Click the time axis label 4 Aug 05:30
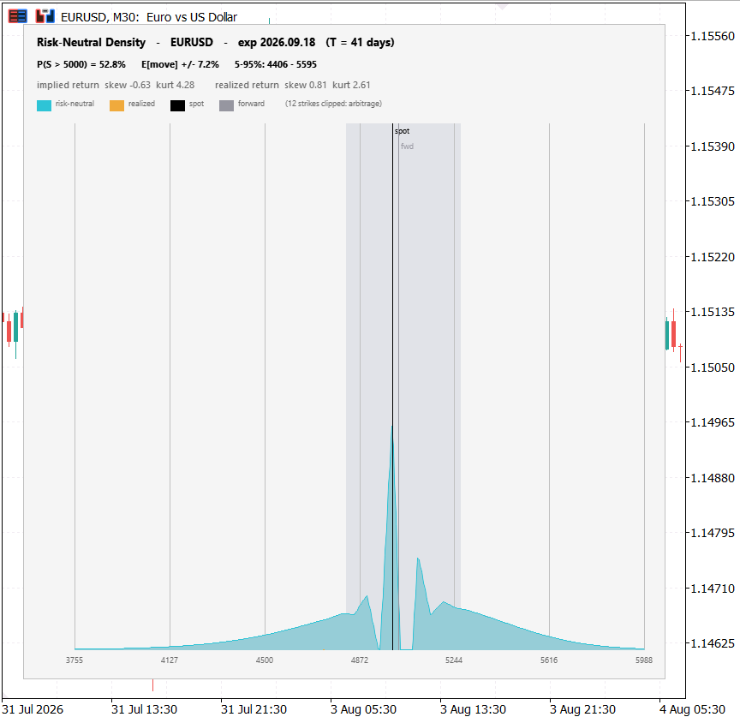This screenshot has width=740, height=717. point(692,709)
